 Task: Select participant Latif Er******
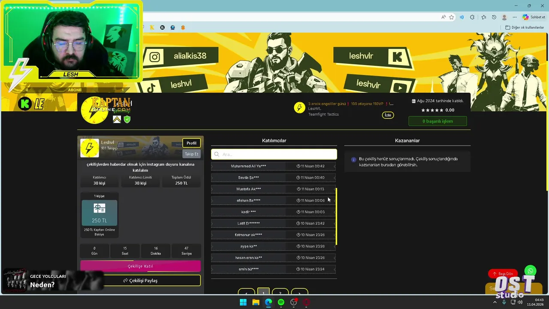coord(273,223)
